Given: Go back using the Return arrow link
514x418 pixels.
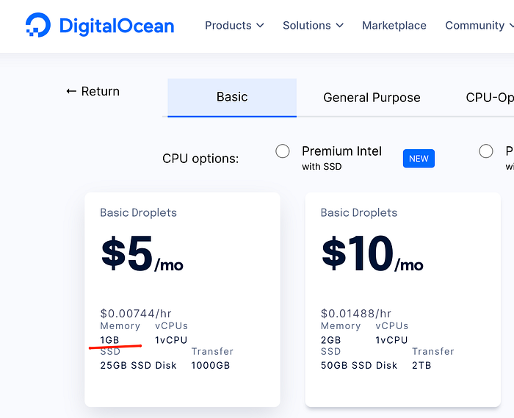Looking at the screenshot, I should (93, 91).
